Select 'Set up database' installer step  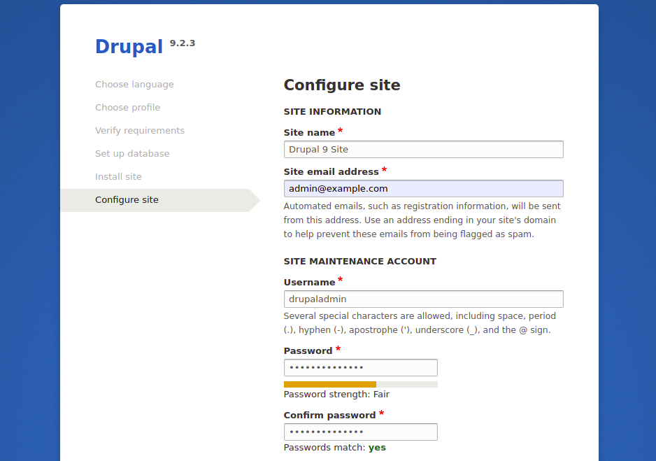[x=132, y=153]
